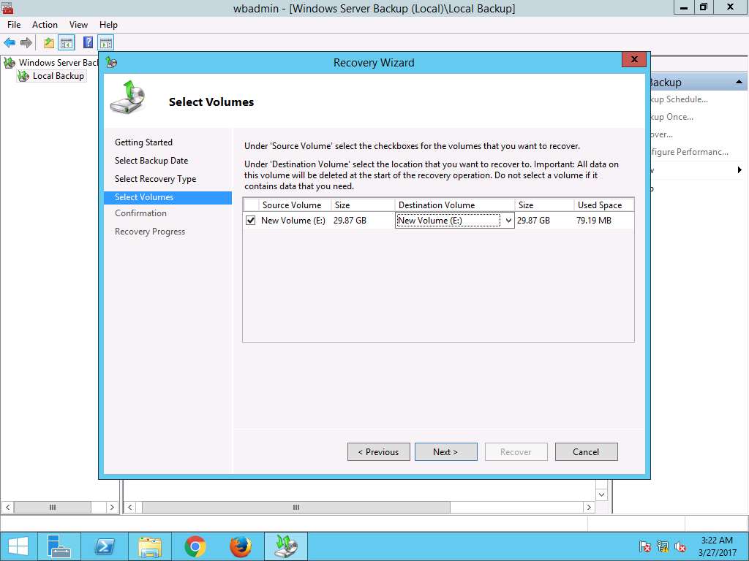Click the center pane scroll right arrow

point(589,507)
